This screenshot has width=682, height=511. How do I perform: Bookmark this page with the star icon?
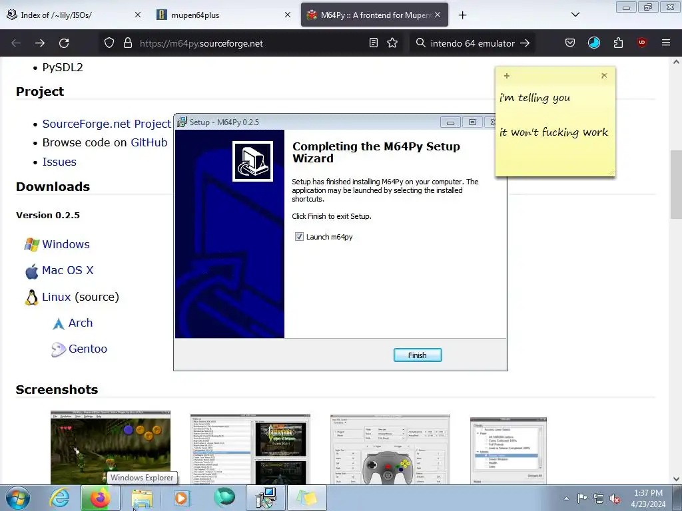(392, 43)
